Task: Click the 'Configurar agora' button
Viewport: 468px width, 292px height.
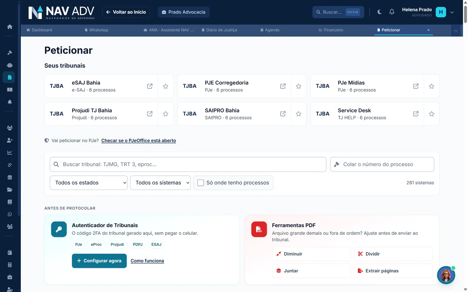Action: (99, 261)
